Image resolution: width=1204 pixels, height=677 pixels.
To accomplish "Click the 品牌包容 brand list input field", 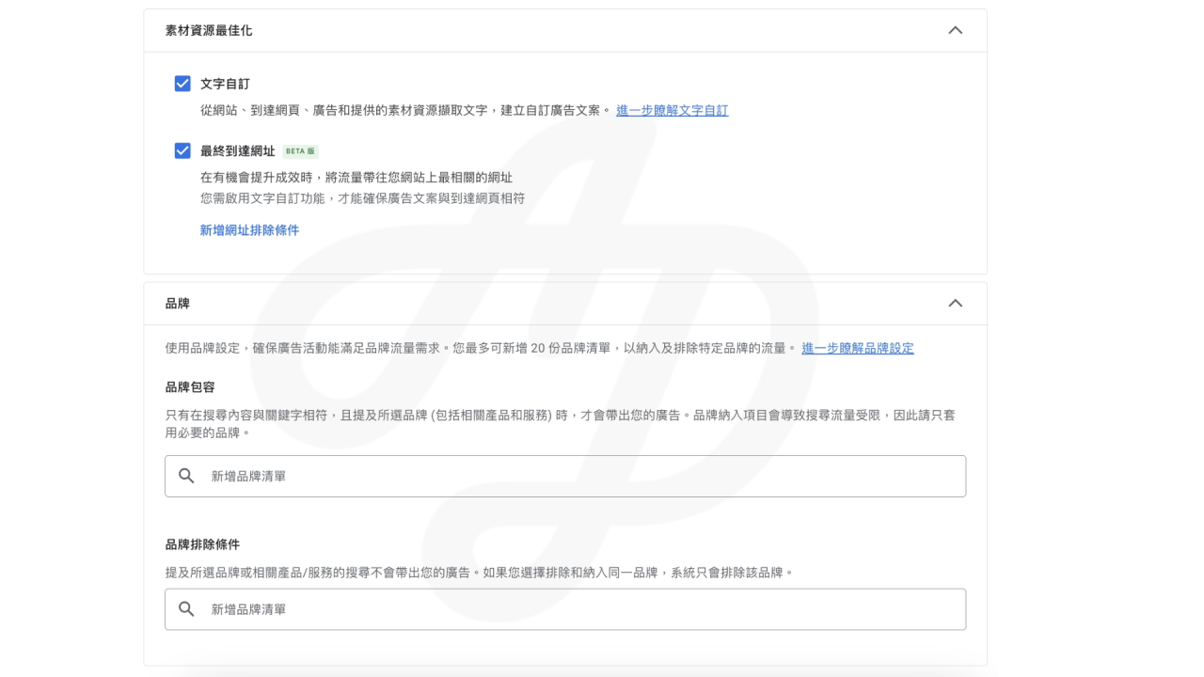I will tap(565, 476).
